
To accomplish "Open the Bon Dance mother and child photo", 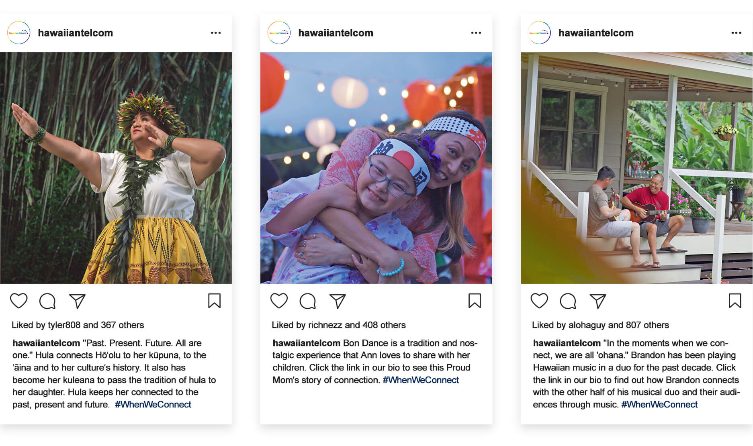I will [x=376, y=168].
